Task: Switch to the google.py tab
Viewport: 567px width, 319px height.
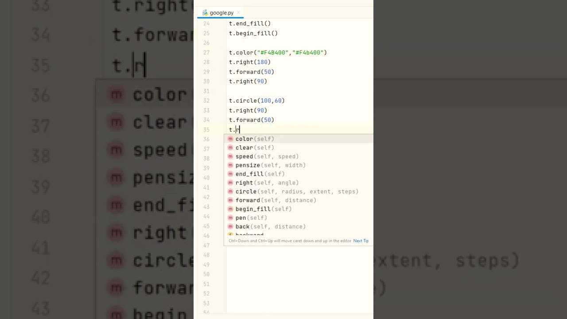Action: click(221, 13)
